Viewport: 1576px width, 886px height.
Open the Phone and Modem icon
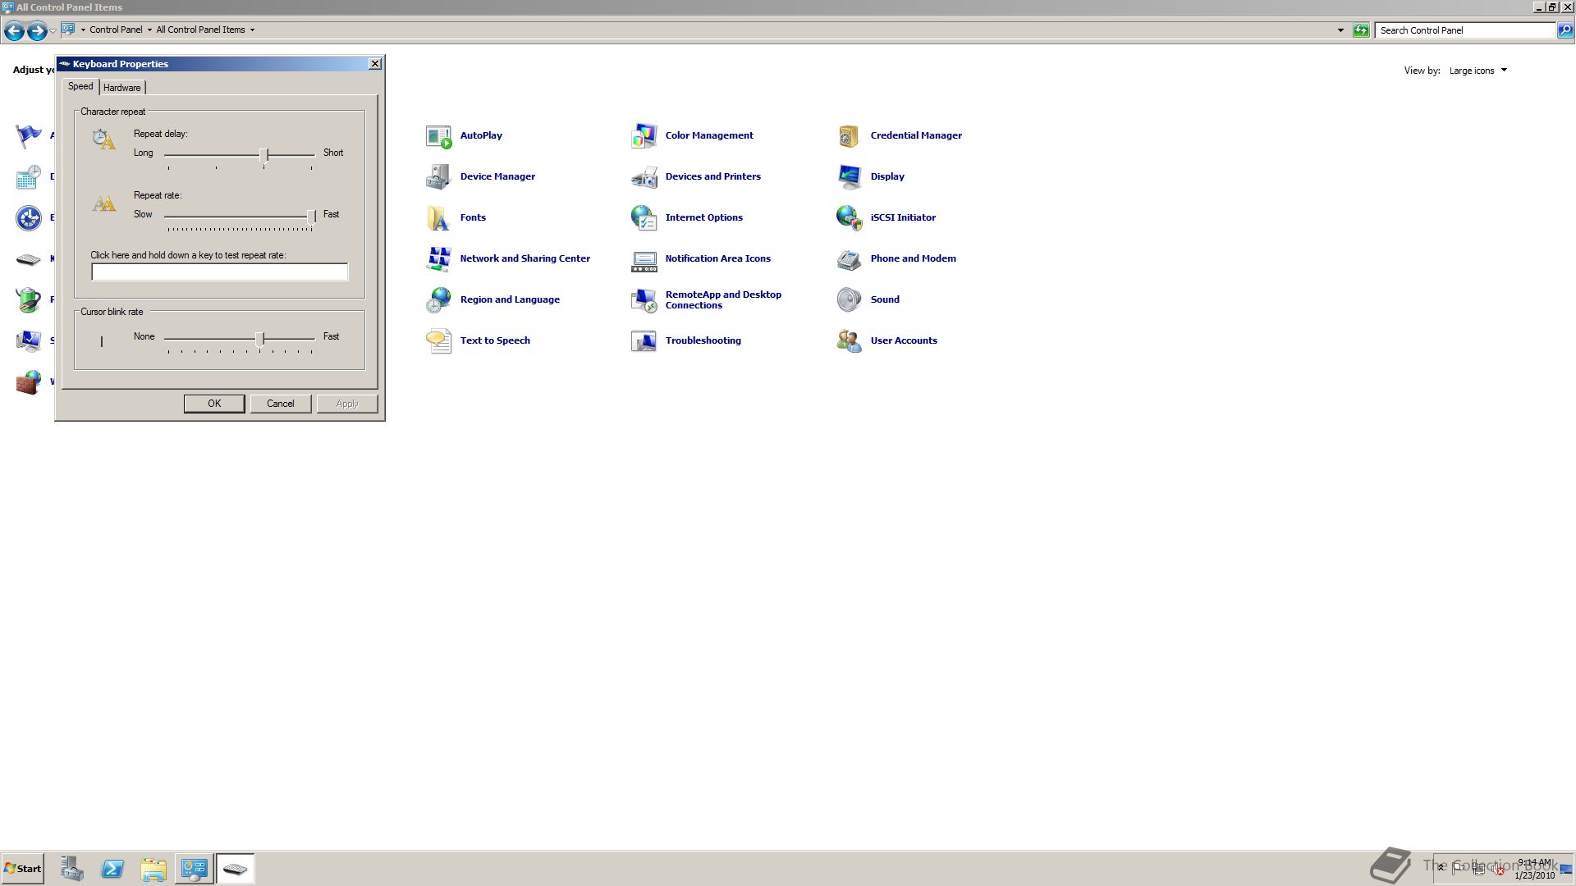click(850, 259)
